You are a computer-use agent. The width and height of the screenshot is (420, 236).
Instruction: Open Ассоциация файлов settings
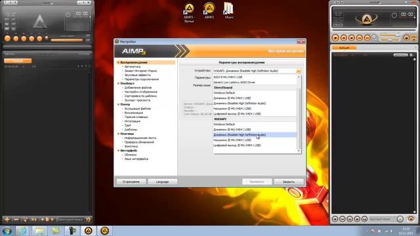click(x=137, y=109)
